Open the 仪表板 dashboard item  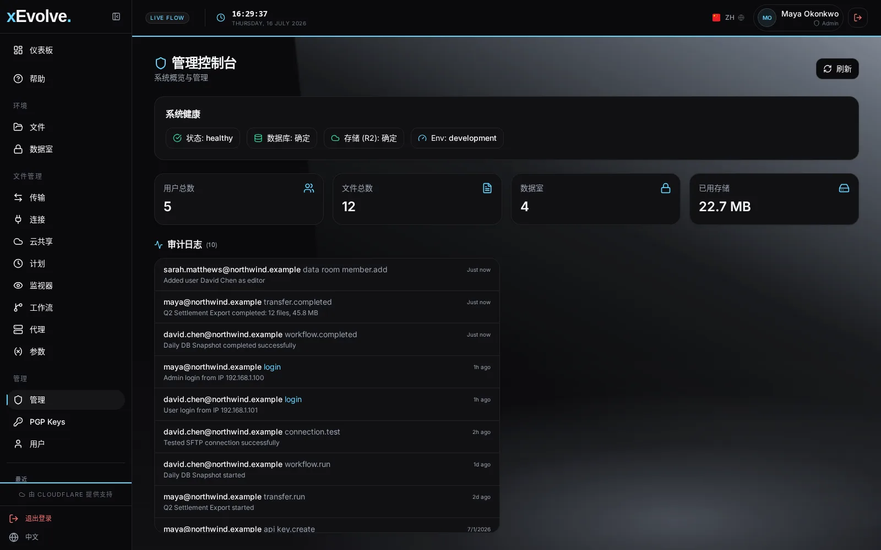click(66, 50)
